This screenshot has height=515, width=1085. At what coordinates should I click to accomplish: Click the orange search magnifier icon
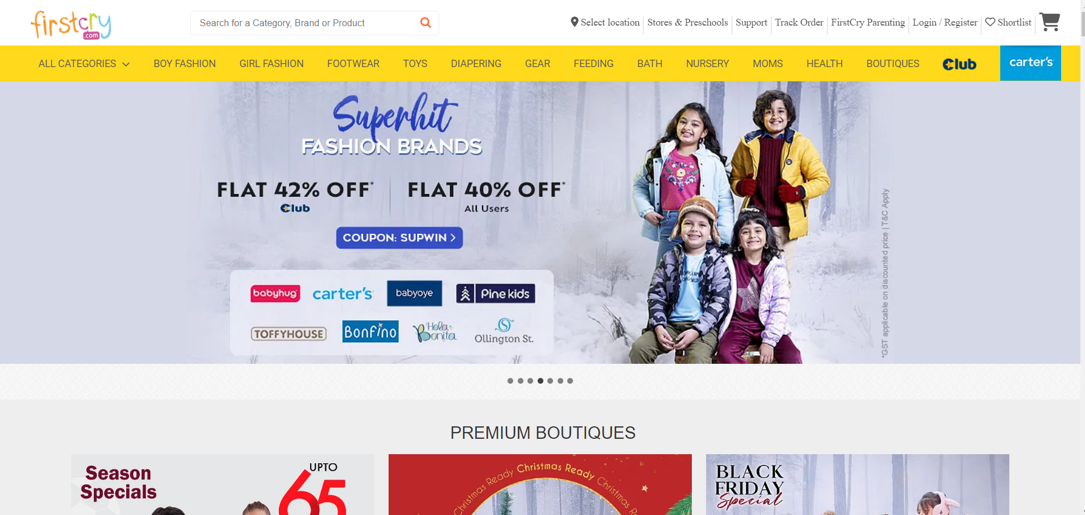point(425,23)
